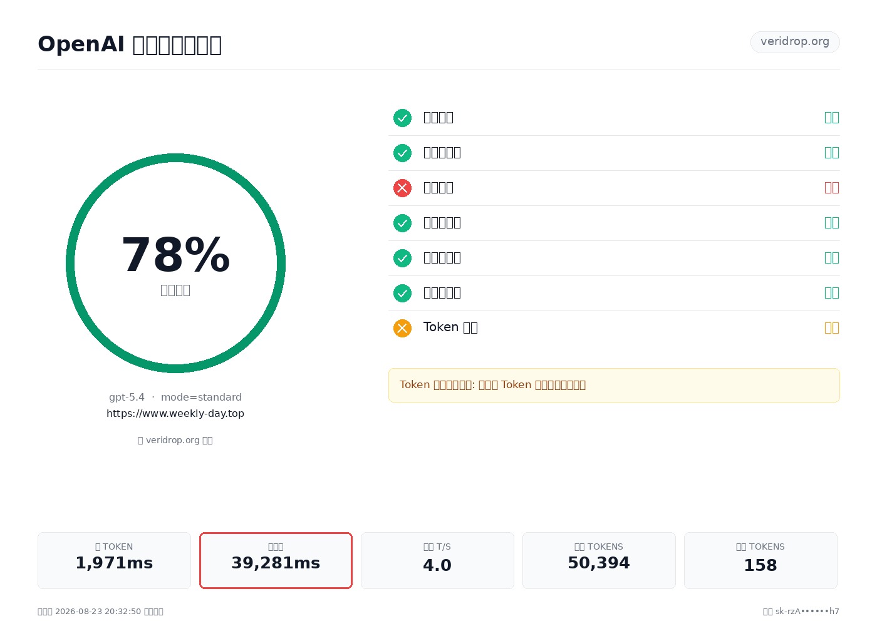Select the red status label on the failed row
Screen dimensions: 877x626
pyautogui.click(x=832, y=188)
